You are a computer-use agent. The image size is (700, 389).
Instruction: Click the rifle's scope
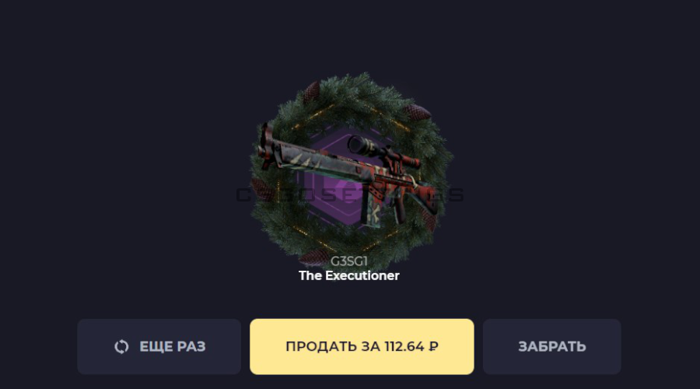click(384, 152)
